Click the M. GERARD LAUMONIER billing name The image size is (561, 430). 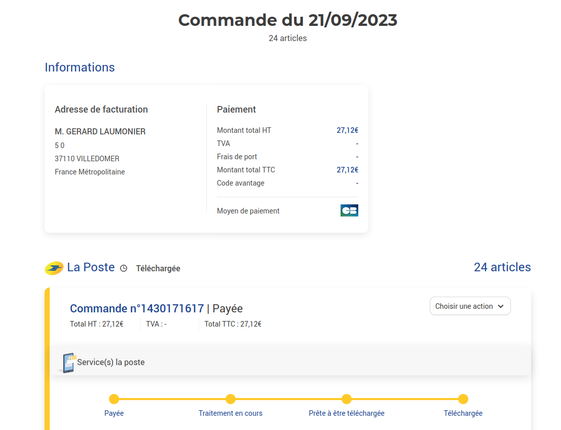(100, 131)
